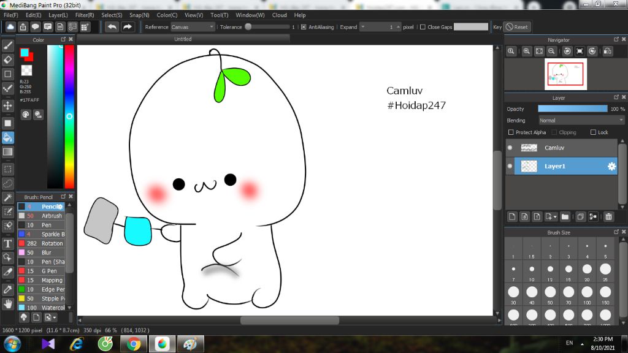Click the transparent color swatch
The width and height of the screenshot is (628, 353).
26,70
